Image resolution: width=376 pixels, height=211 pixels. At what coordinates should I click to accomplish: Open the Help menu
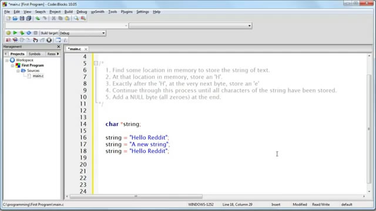coord(157,12)
